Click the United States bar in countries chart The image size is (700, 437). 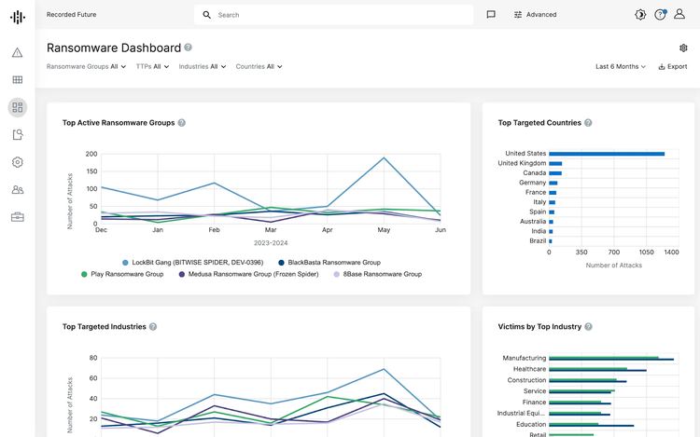pos(607,154)
